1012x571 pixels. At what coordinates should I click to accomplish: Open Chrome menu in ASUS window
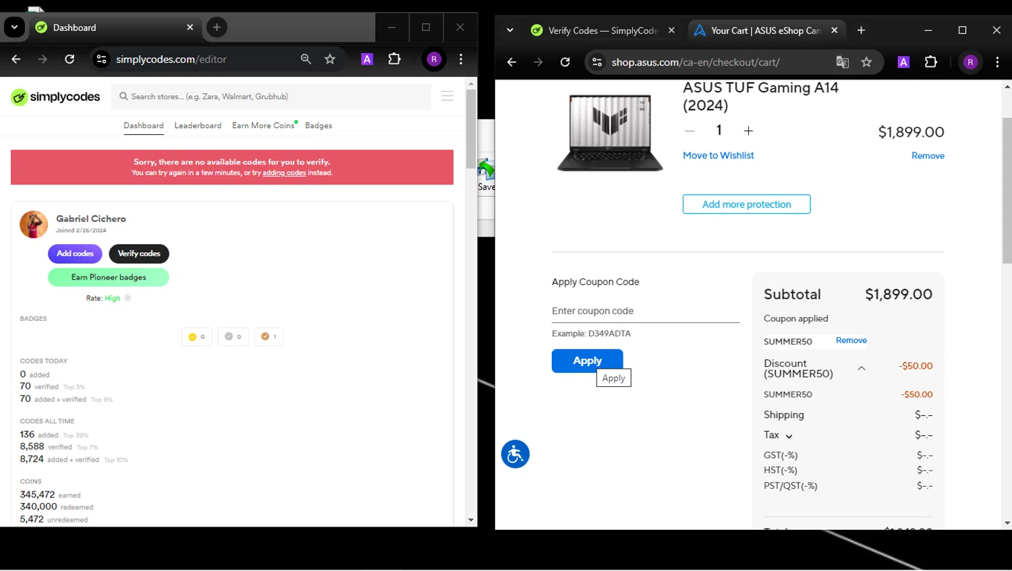997,62
